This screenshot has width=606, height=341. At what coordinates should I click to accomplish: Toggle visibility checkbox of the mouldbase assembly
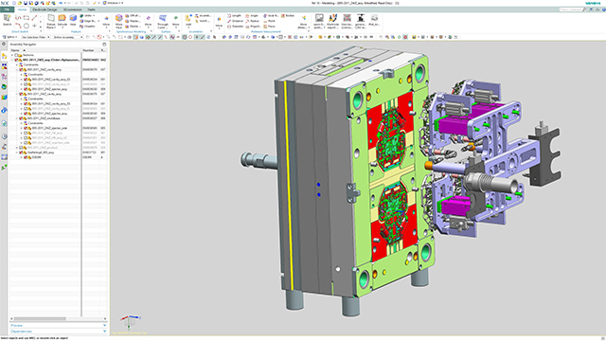(x=21, y=118)
